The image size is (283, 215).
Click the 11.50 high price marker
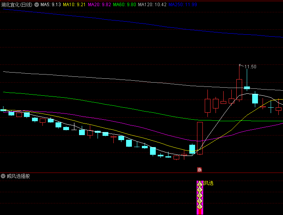coord(250,67)
